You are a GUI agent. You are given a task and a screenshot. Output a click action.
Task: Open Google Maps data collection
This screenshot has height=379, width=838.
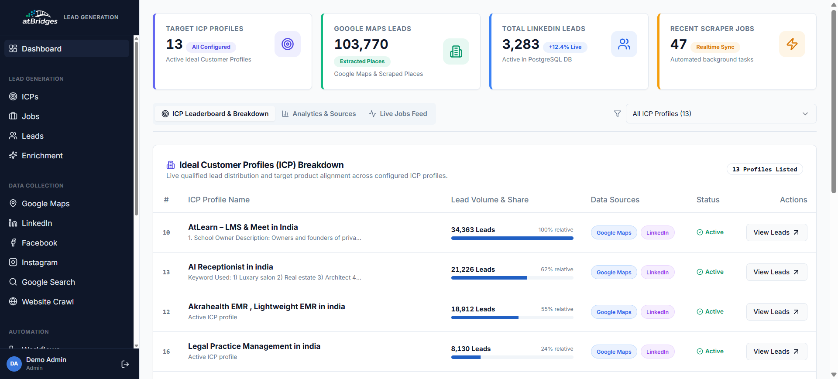coord(67,203)
